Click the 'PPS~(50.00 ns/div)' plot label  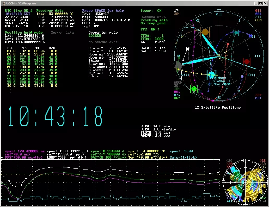tap(24, 157)
